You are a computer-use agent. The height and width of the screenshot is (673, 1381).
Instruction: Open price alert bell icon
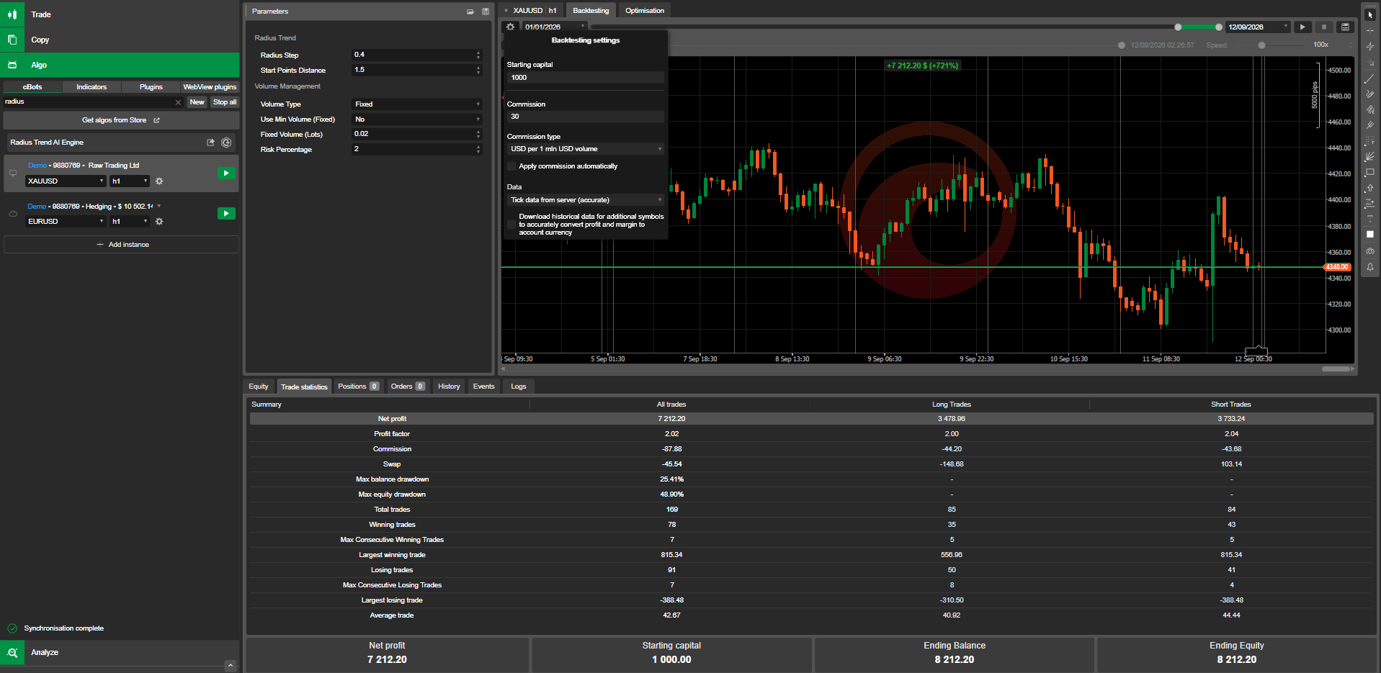1370,267
